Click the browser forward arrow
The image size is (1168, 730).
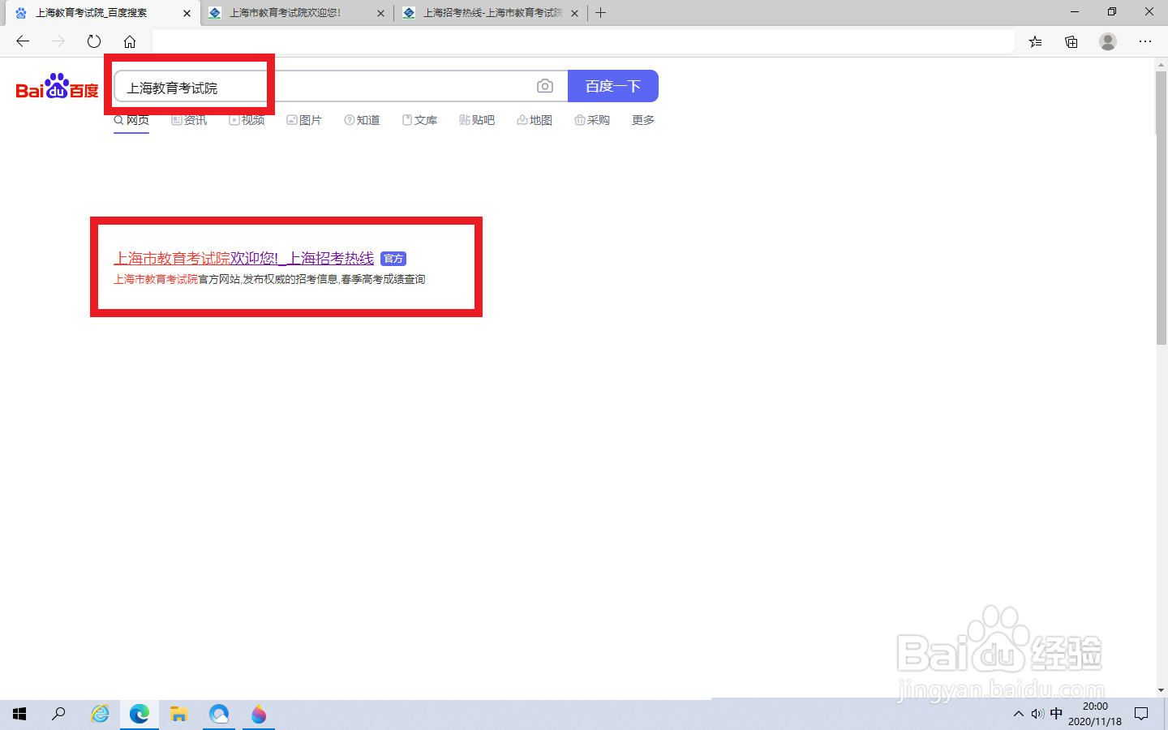tap(58, 41)
